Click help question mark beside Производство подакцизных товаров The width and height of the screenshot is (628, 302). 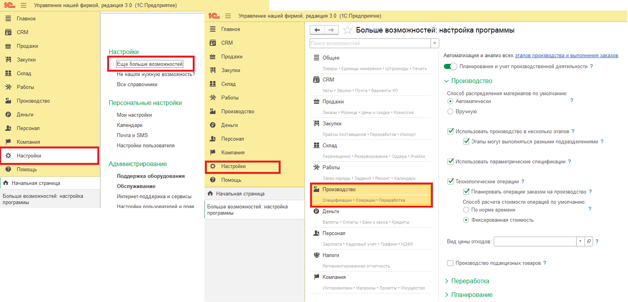point(545,263)
